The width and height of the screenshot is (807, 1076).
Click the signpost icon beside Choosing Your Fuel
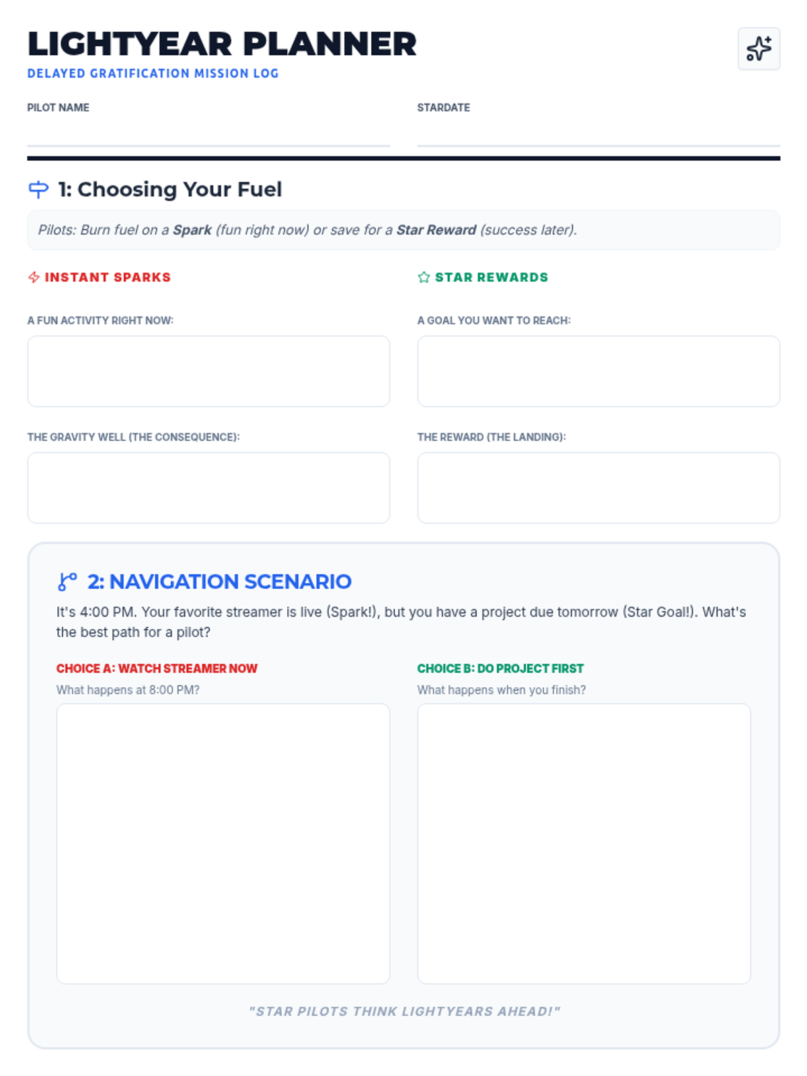point(38,190)
